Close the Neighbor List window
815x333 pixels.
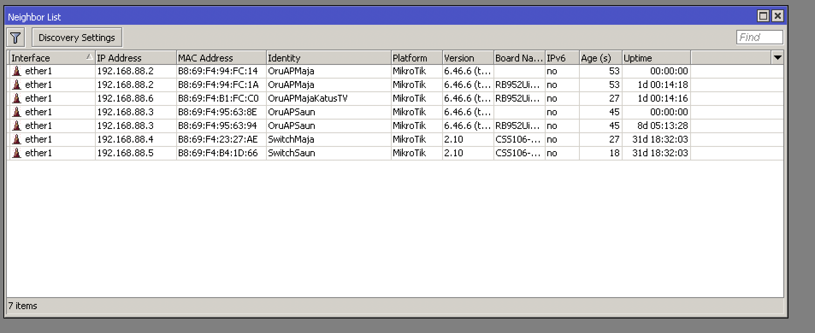tap(778, 16)
